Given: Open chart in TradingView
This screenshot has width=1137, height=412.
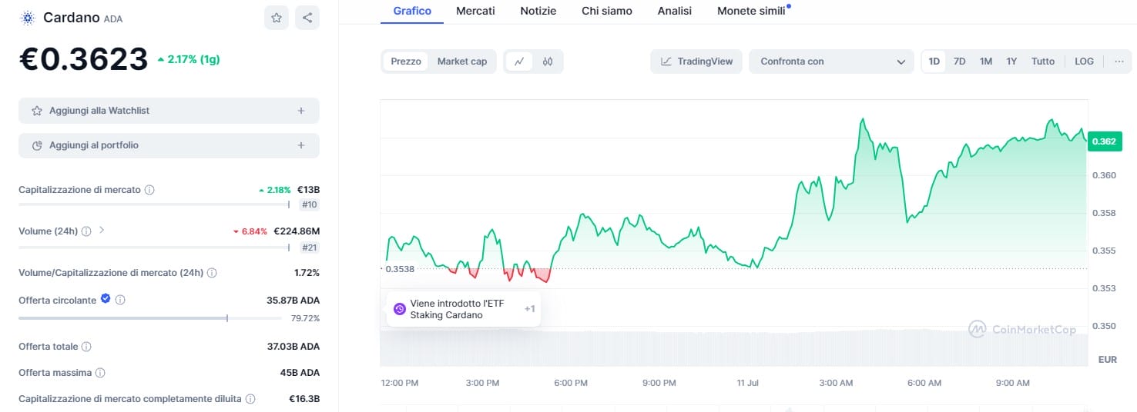Looking at the screenshot, I should pyautogui.click(x=696, y=61).
